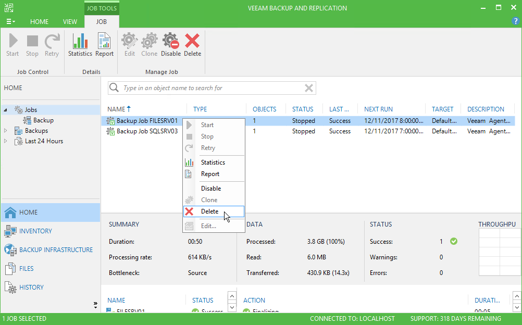Click the ACTION column header
This screenshot has width=522, height=325.
(x=254, y=301)
